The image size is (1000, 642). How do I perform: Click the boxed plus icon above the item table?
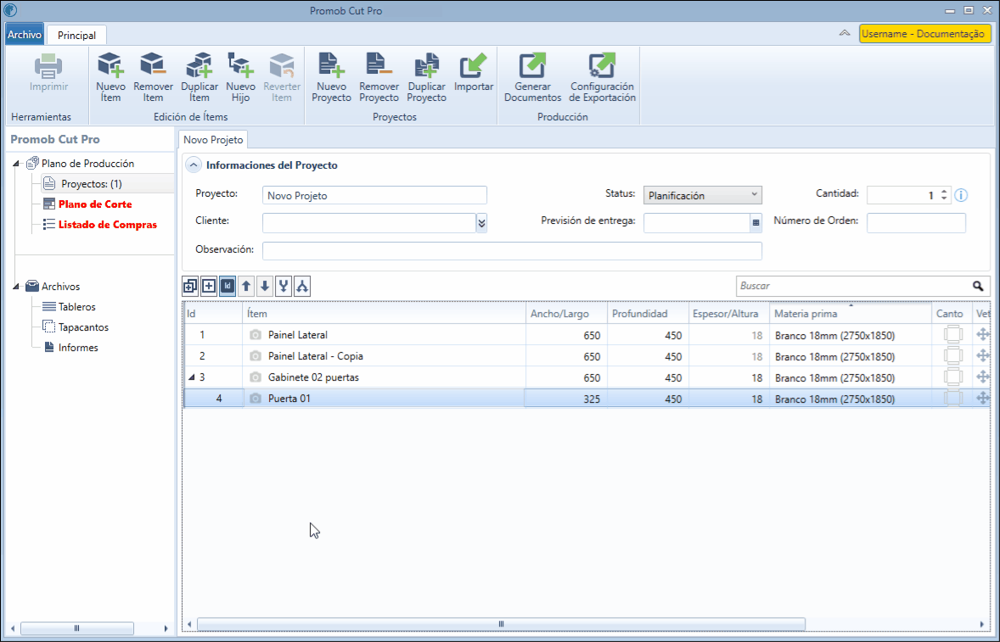point(209,287)
